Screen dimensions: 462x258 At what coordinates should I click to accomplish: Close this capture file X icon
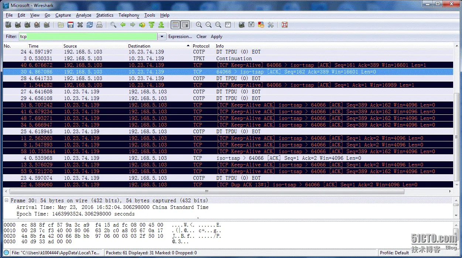coord(80,25)
